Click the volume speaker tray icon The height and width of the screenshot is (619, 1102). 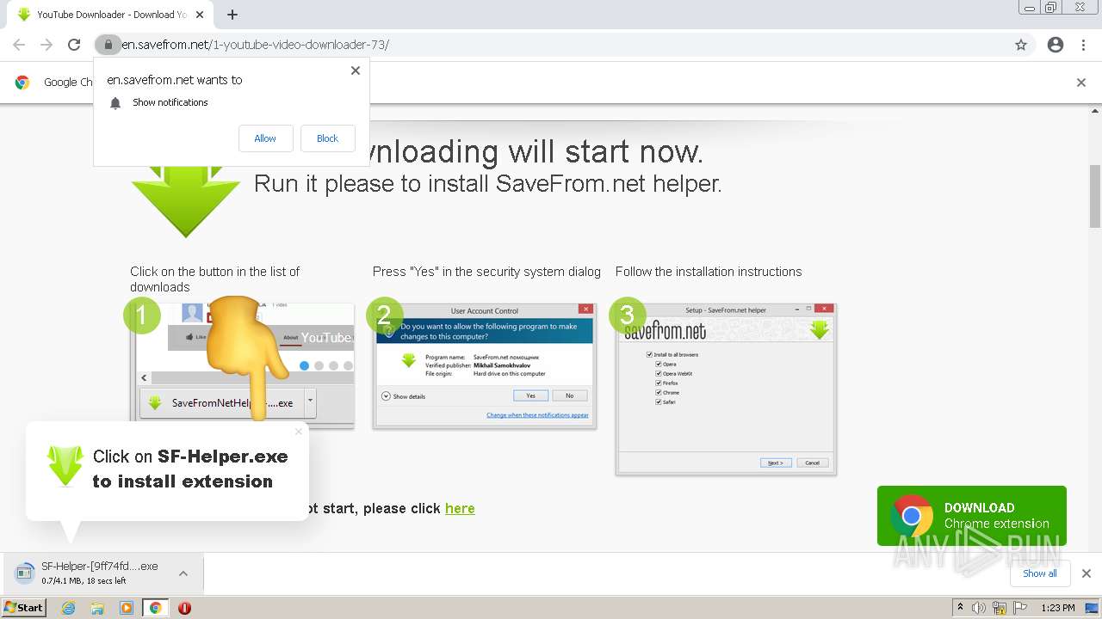coord(979,608)
